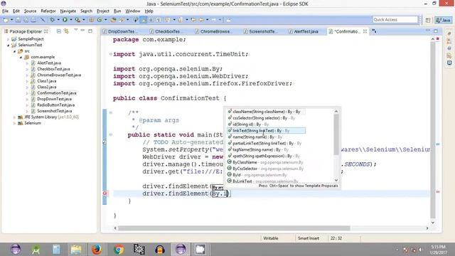The width and height of the screenshot is (455, 256).
Task: Open the Debug configurations dropdown arrow
Action: click(x=58, y=20)
